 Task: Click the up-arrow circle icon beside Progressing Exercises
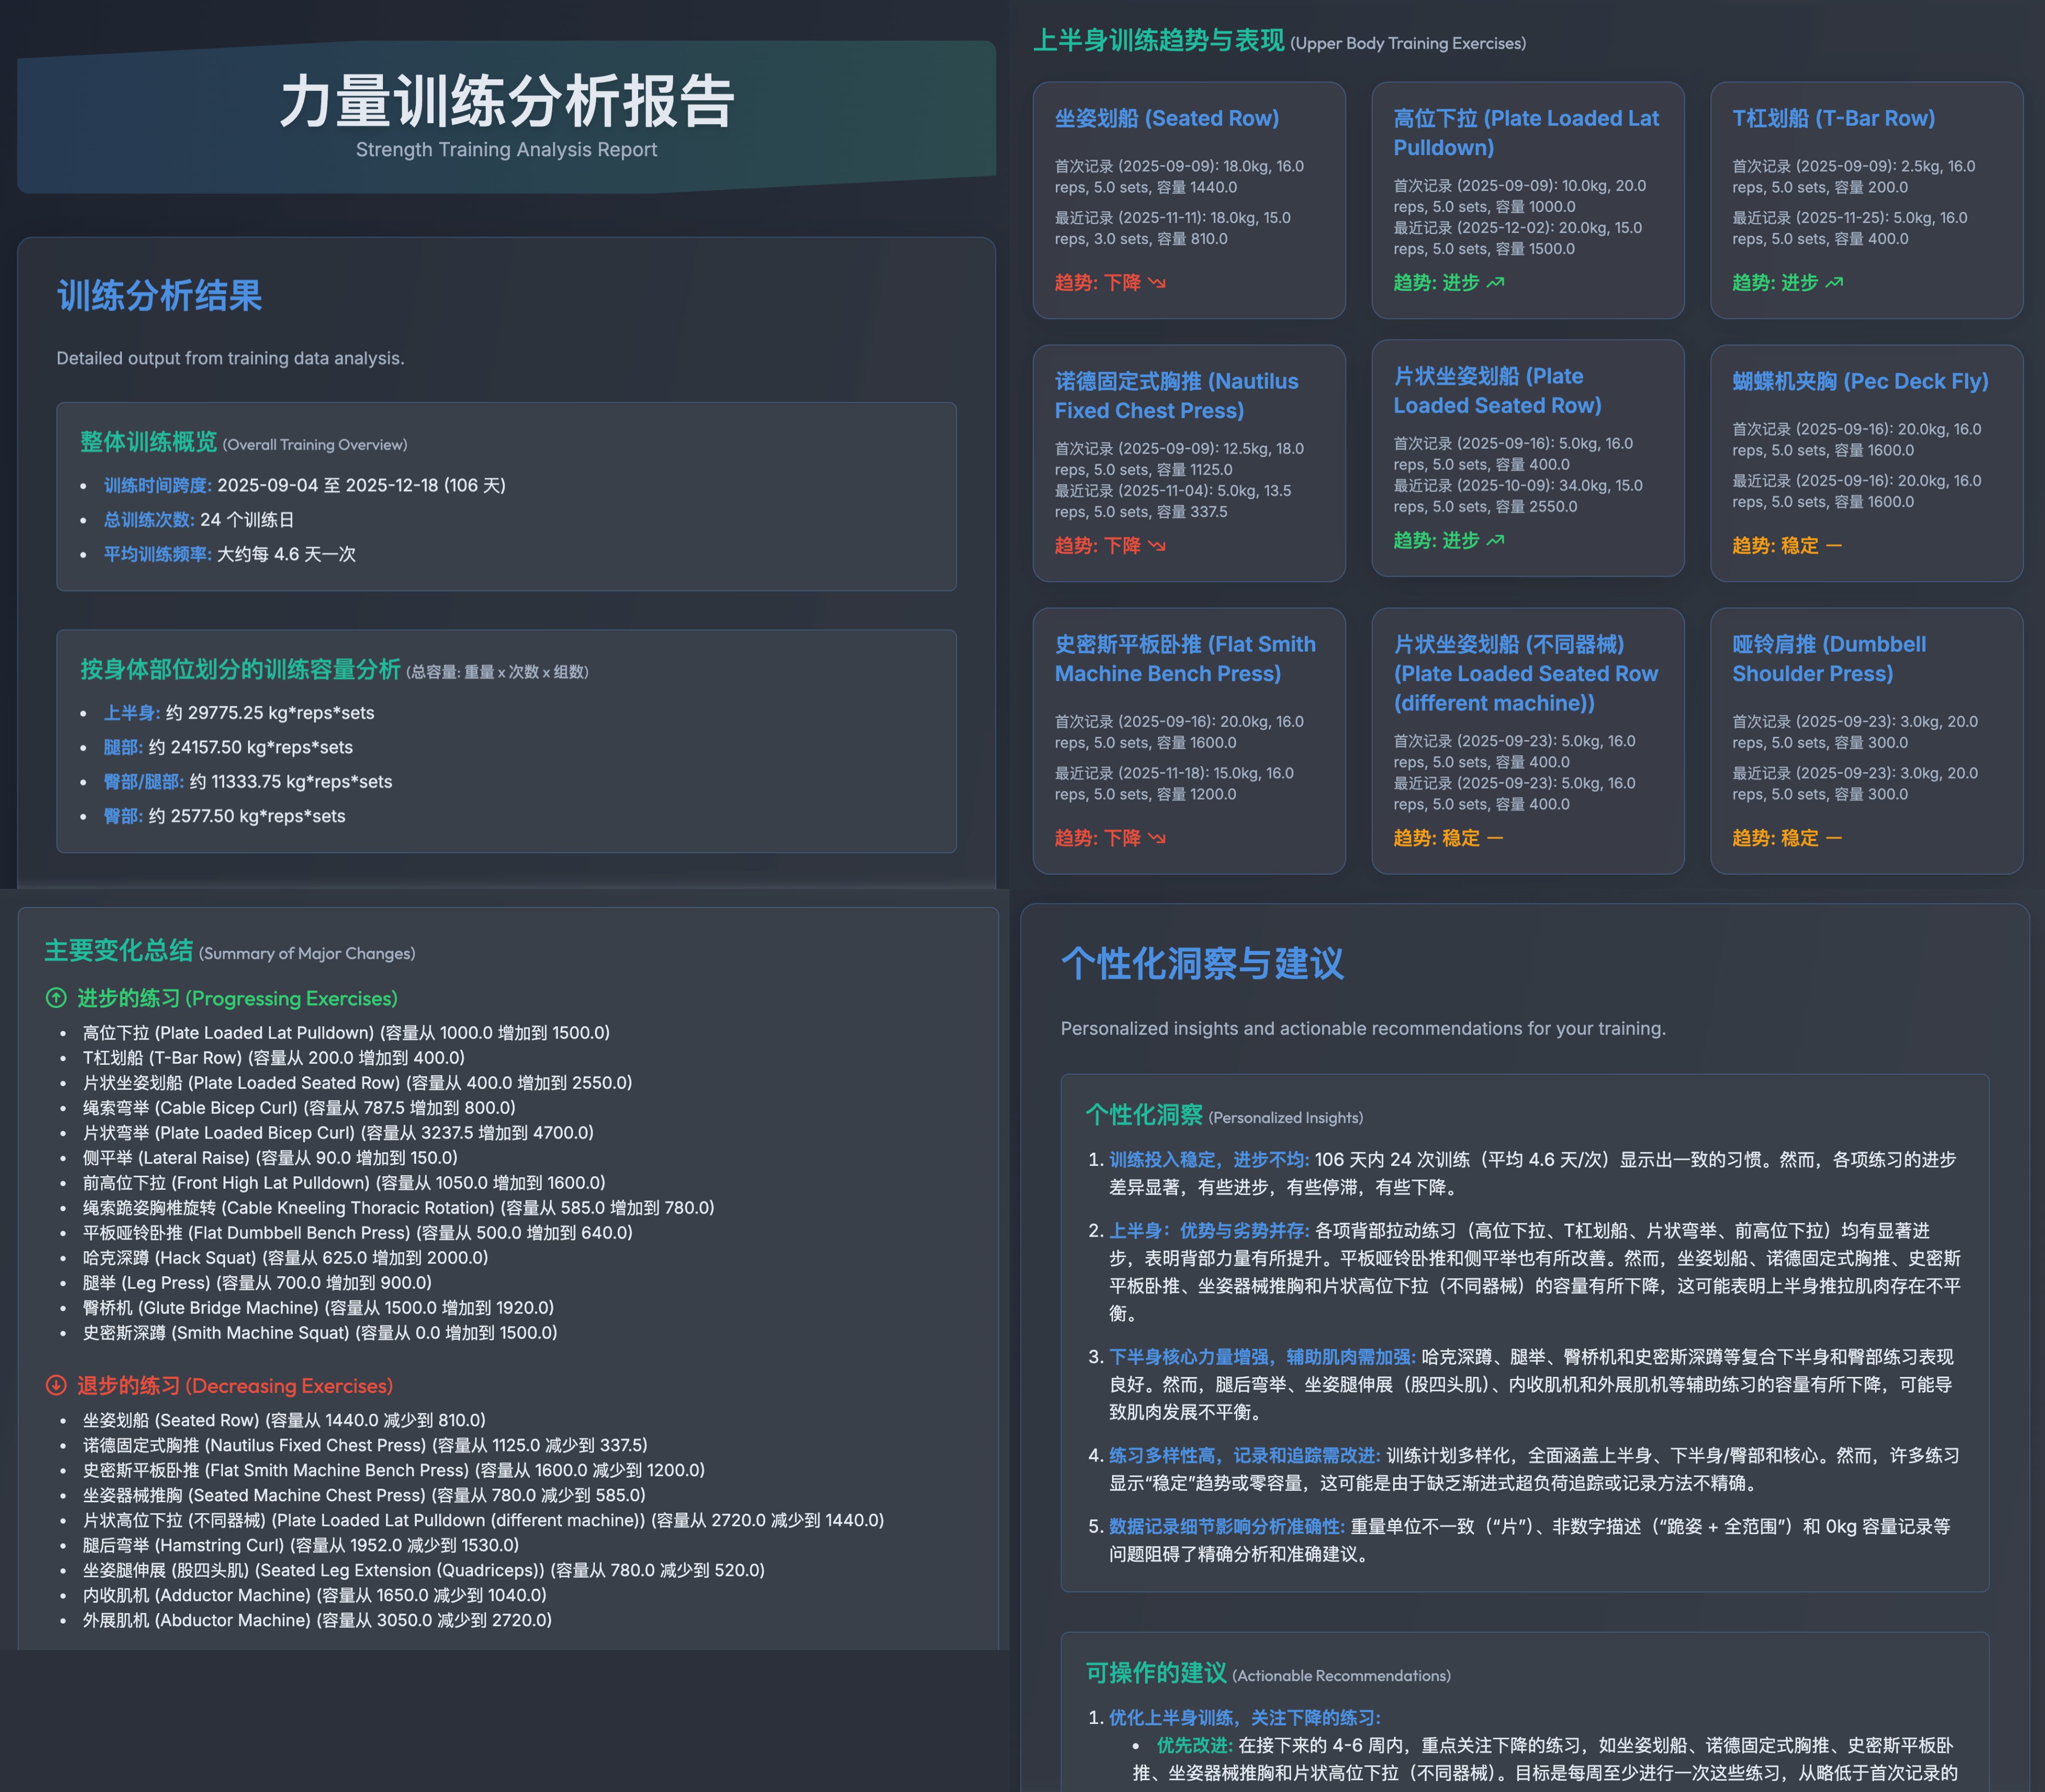click(56, 998)
